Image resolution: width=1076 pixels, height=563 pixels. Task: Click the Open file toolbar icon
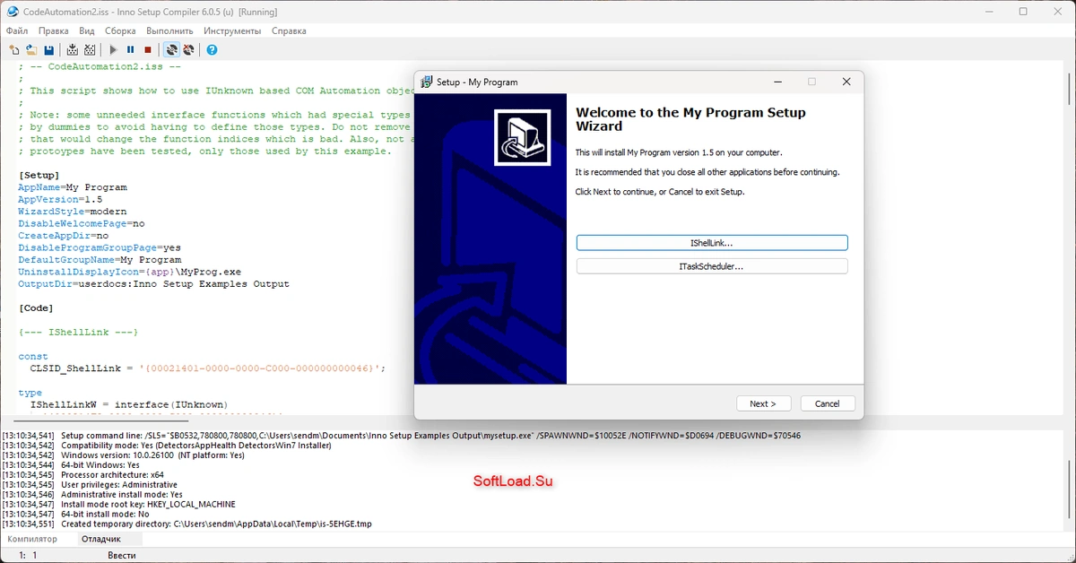[31, 50]
